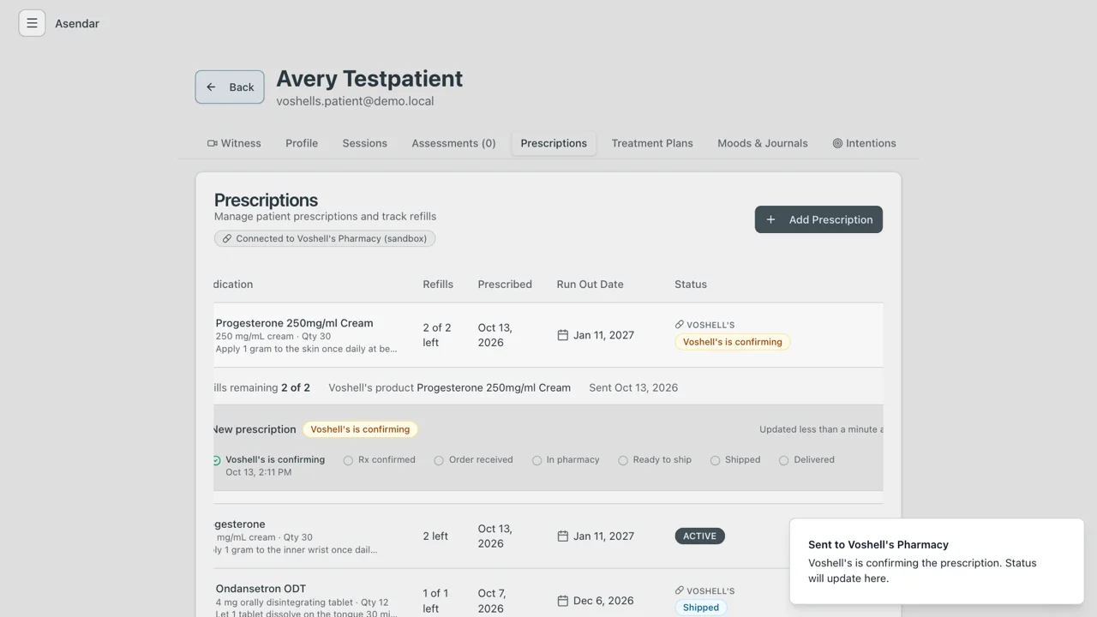Click the Progesterone 250mg/ml Cream medication name in the table row
The height and width of the screenshot is (617, 1097).
[x=294, y=323]
